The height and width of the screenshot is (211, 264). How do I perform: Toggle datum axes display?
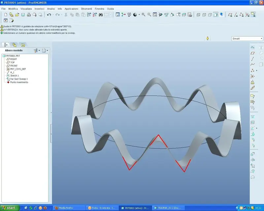(x=236, y=15)
